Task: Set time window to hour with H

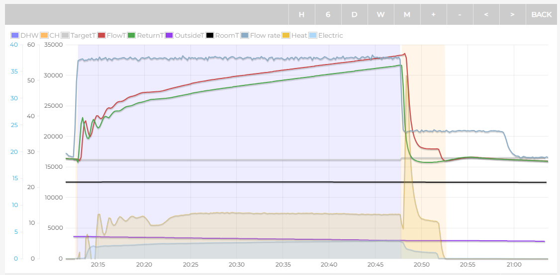Action: click(x=302, y=14)
